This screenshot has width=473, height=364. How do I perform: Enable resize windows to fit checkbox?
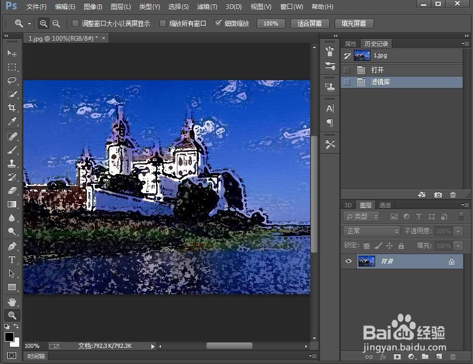click(x=75, y=23)
